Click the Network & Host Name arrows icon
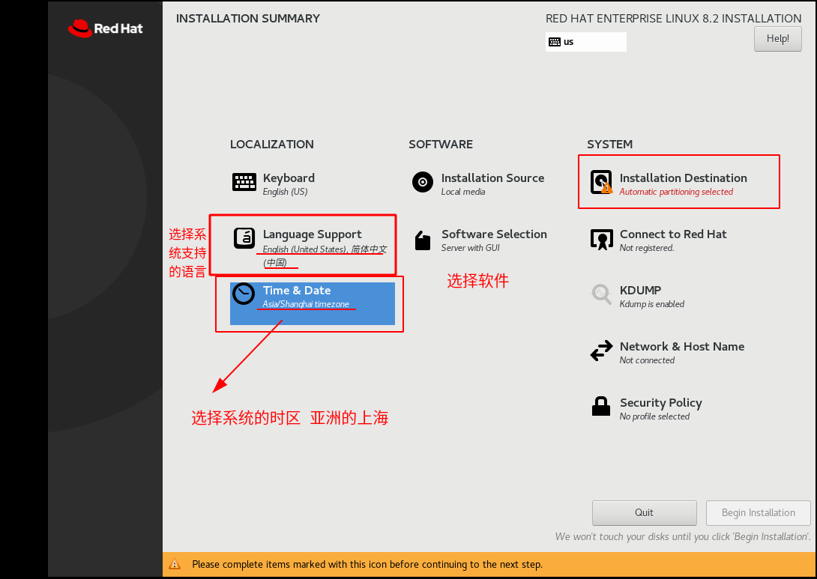817x579 pixels. coord(601,351)
